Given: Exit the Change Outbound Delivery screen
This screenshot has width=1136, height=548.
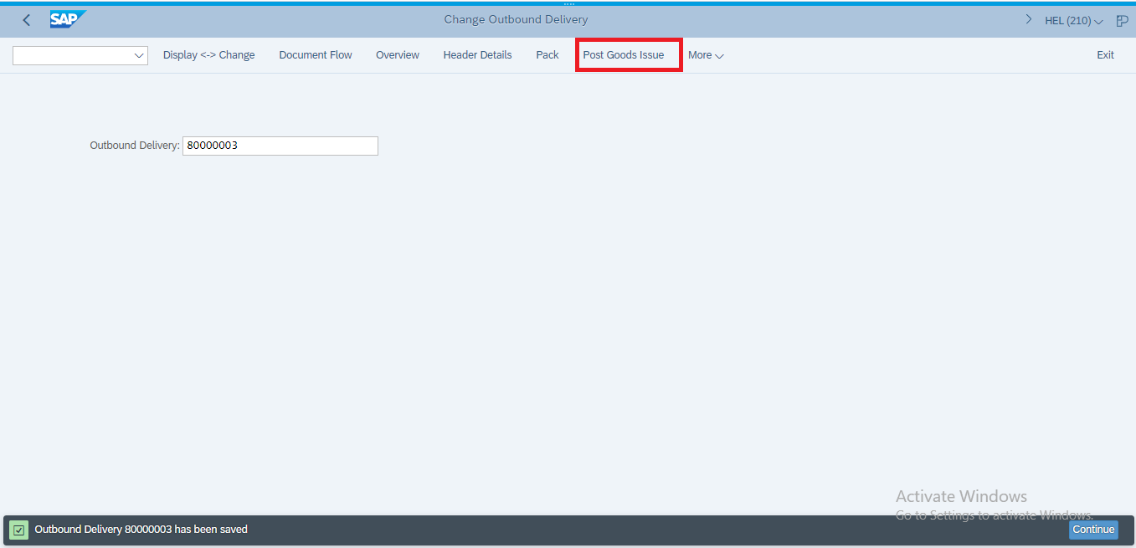Looking at the screenshot, I should tap(1105, 54).
